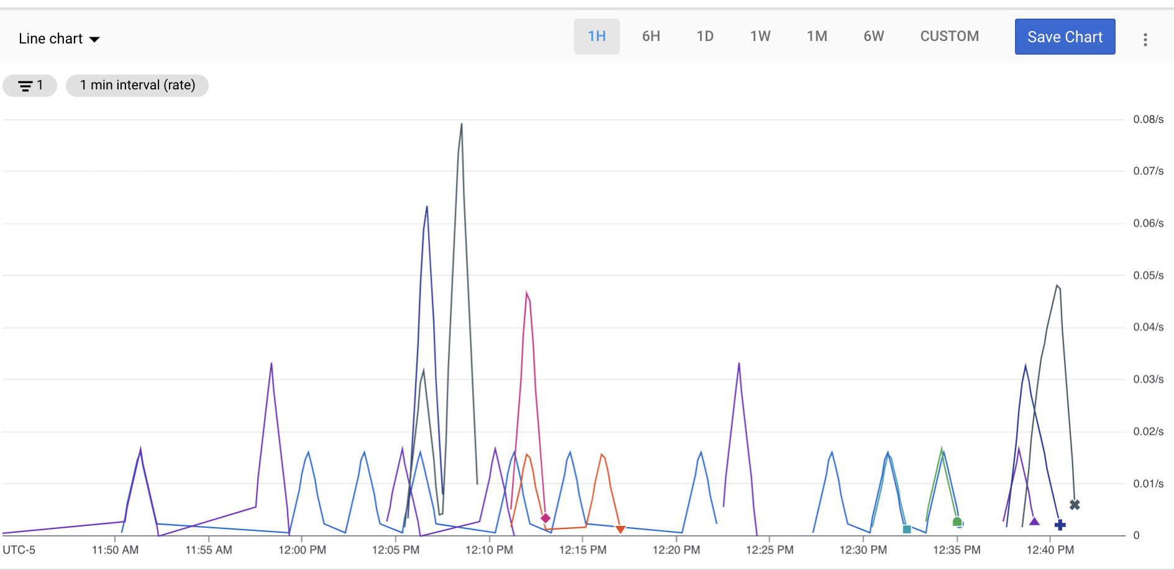Click the 1 min interval (rate) chip

[137, 85]
